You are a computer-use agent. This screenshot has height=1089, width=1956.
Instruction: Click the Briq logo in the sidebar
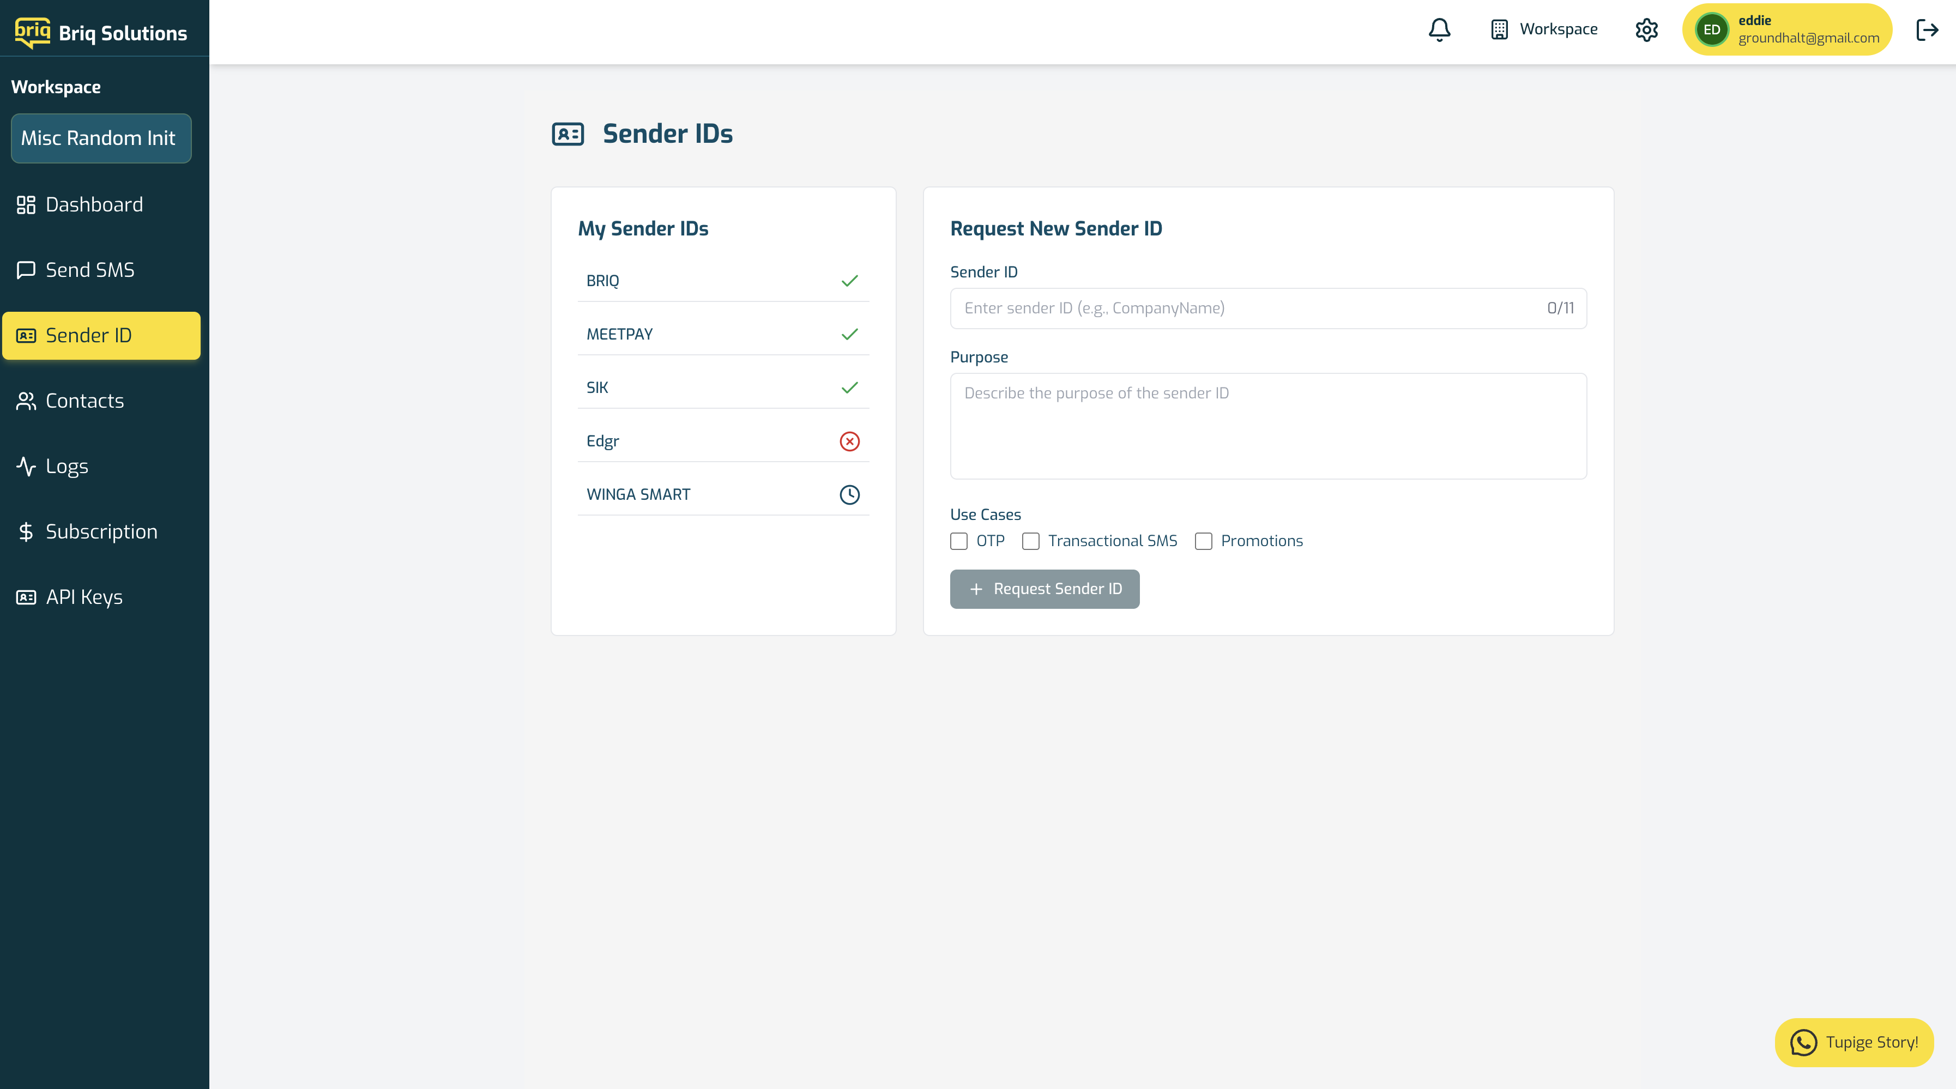[33, 33]
